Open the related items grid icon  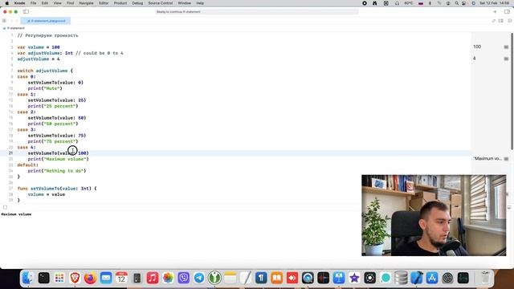coord(4,21)
